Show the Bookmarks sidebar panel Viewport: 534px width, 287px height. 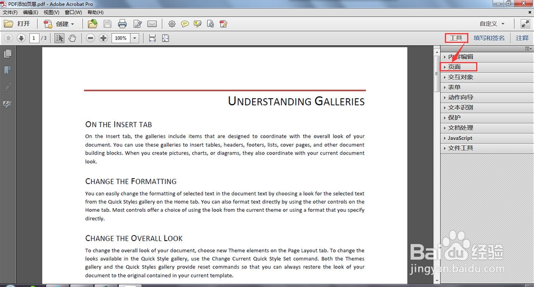[x=7, y=70]
